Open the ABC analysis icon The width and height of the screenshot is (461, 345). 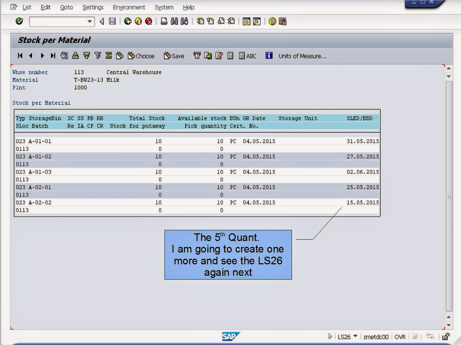tap(248, 56)
